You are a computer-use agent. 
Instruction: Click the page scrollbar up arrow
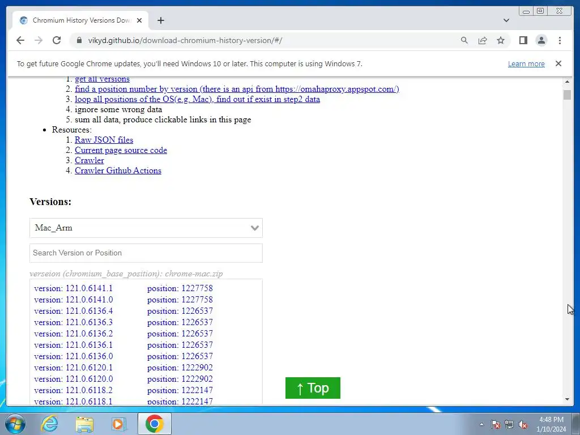568,82
